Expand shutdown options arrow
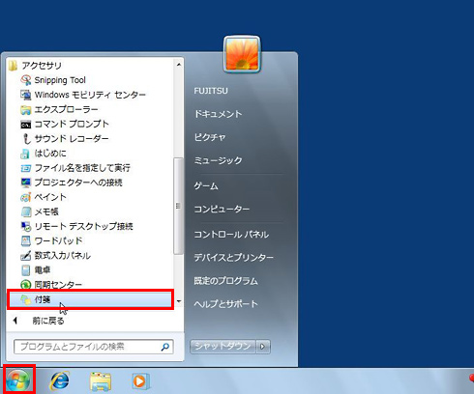 point(263,347)
